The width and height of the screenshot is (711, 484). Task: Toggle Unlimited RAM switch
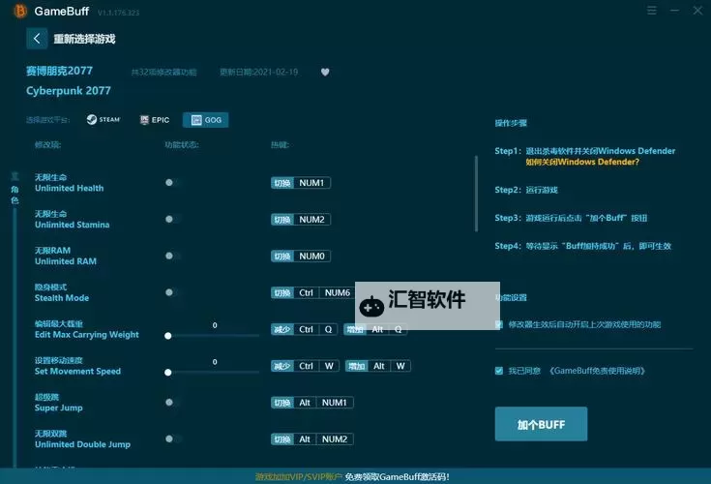click(173, 256)
